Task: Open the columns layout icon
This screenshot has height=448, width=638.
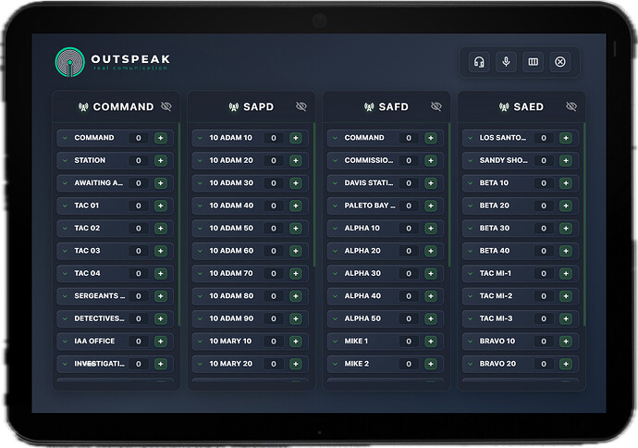Action: (533, 62)
